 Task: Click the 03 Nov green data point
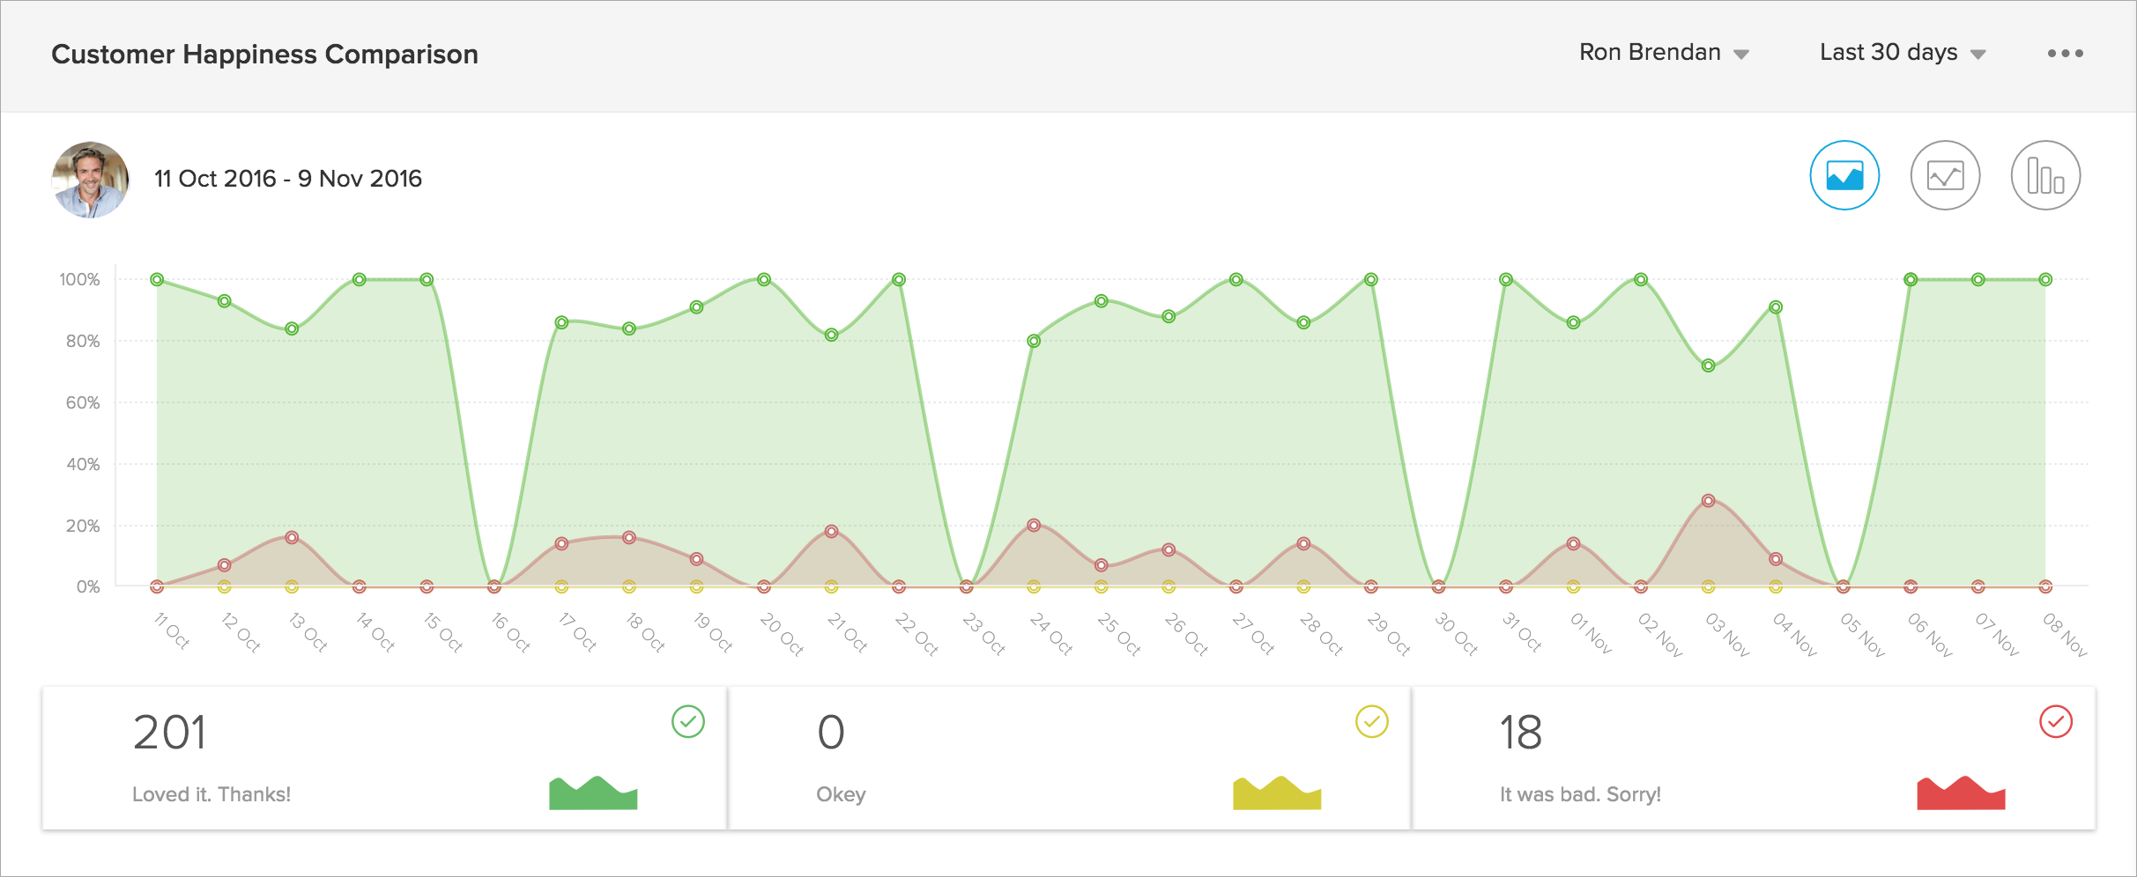click(x=1708, y=365)
